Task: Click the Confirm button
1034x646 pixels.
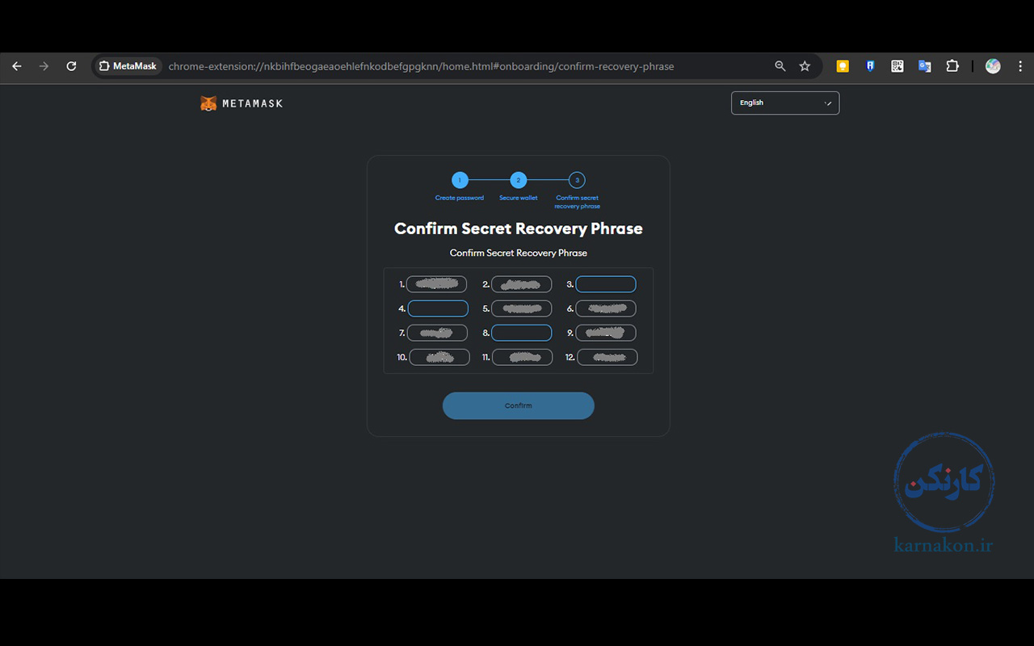Action: point(519,405)
